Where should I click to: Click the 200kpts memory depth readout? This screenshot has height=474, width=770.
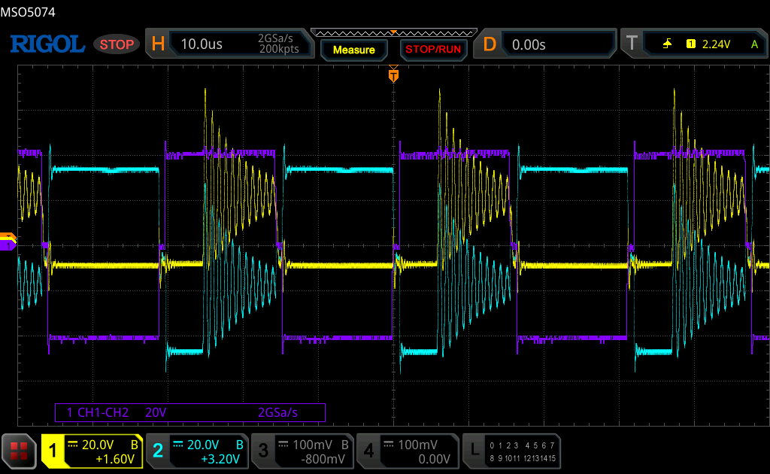279,49
